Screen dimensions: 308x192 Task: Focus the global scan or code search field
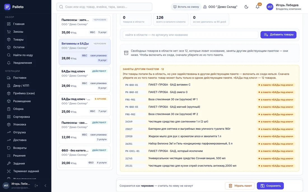click(x=104, y=7)
